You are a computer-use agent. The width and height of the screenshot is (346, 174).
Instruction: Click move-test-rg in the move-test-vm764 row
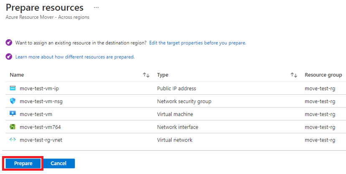point(320,127)
